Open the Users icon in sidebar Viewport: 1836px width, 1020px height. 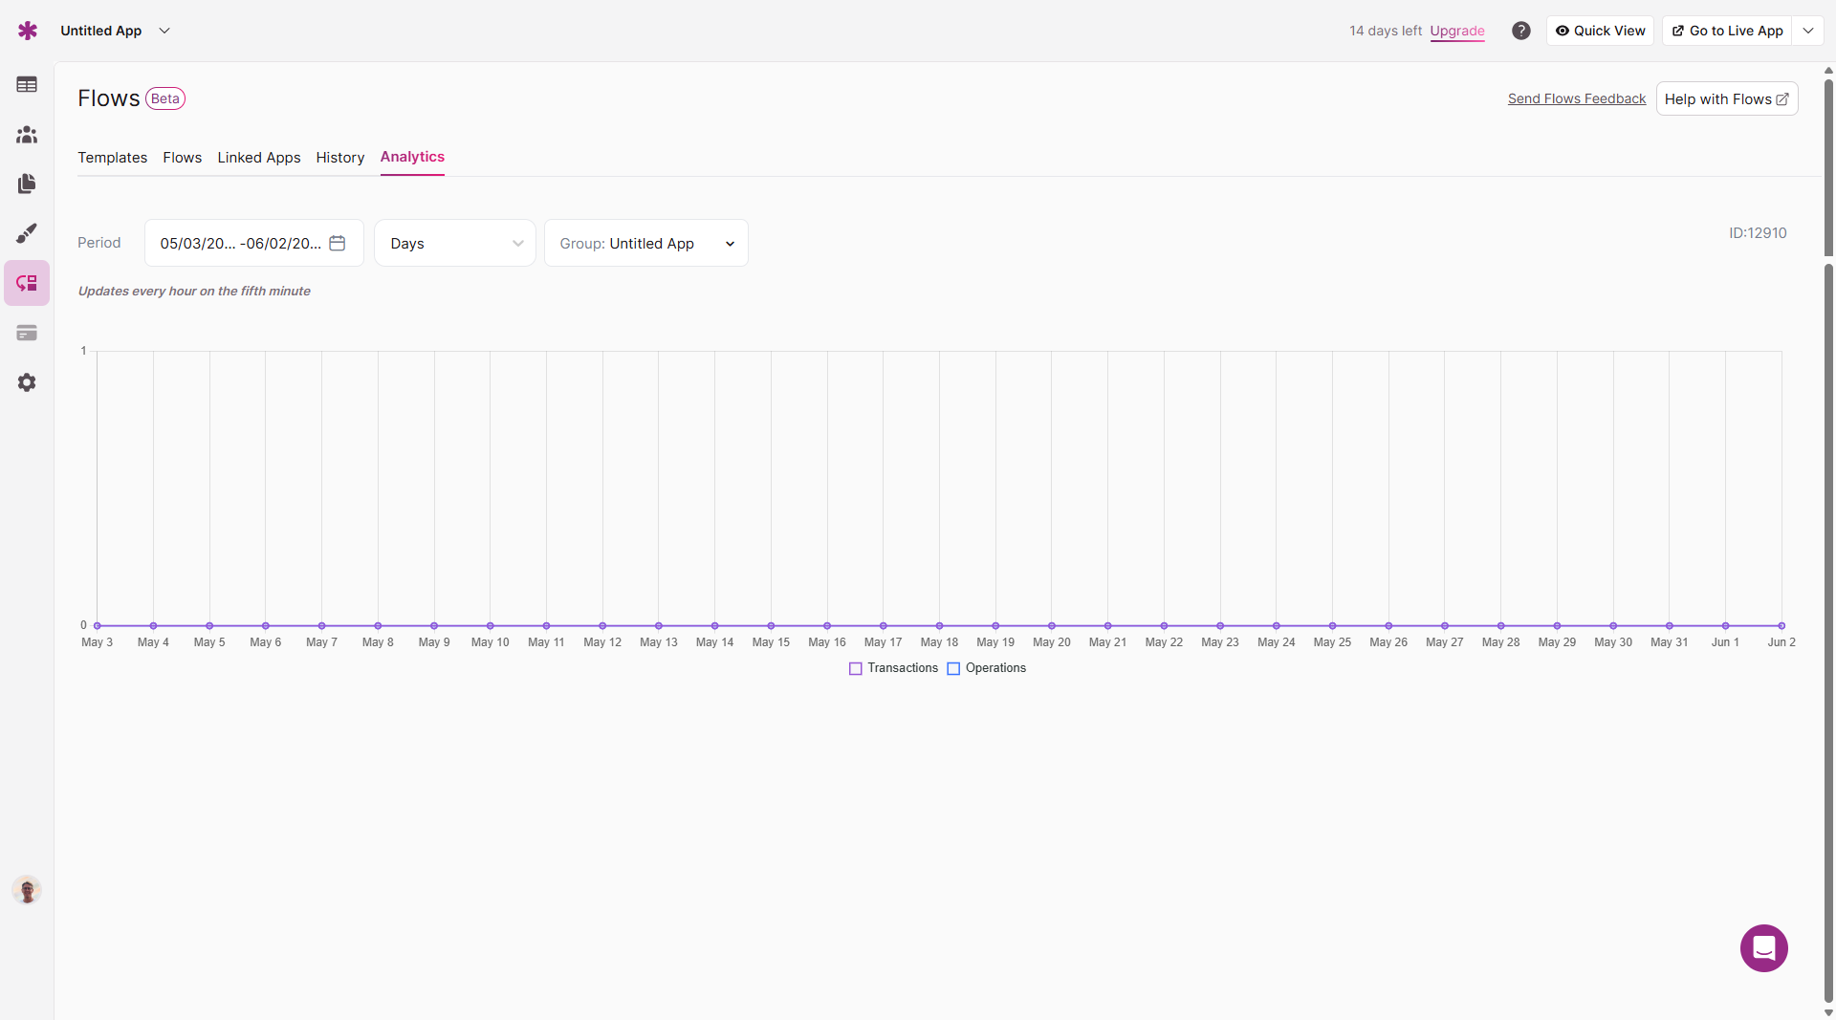[x=27, y=135]
